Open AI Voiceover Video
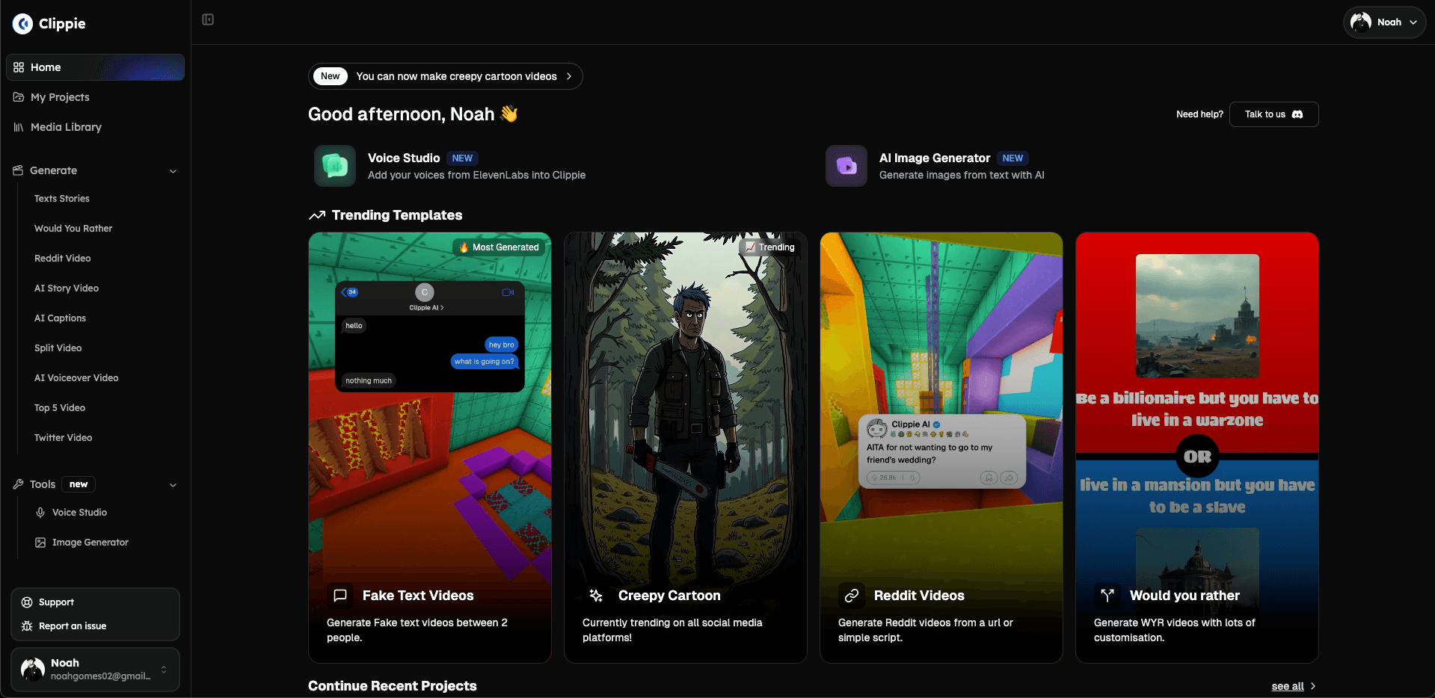Screen dimensions: 1435x698 point(76,378)
